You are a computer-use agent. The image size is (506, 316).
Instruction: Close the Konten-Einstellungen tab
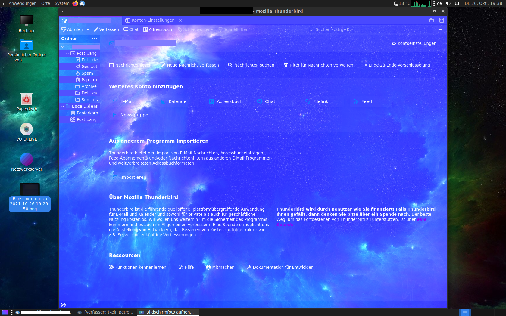pos(181,20)
